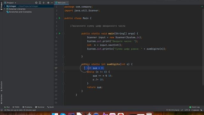Open the Terminal tool window
The width and height of the screenshot is (204, 115).
[40, 107]
